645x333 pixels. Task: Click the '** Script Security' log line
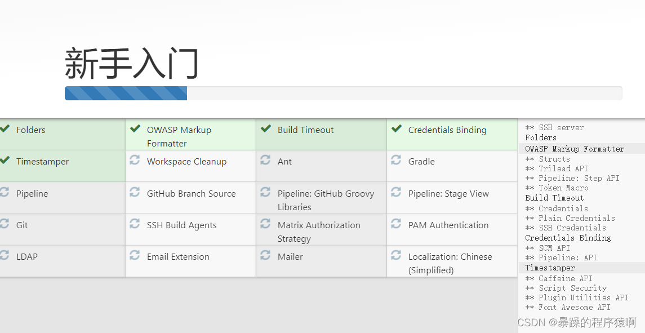click(566, 288)
